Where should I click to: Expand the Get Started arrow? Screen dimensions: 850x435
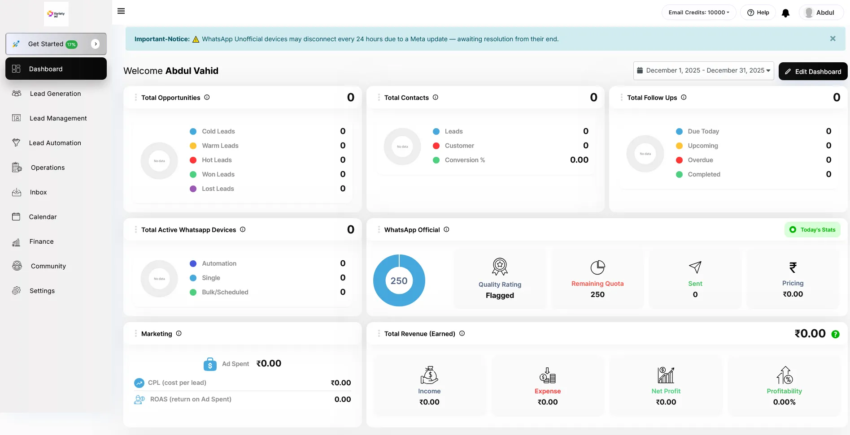pos(95,44)
